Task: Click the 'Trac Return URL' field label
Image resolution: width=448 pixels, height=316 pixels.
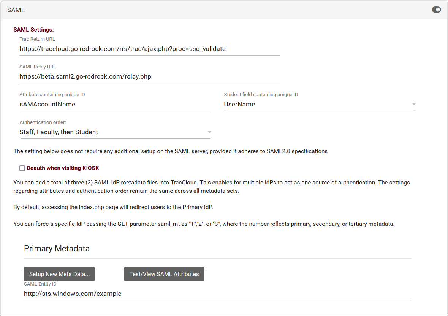Action: click(x=37, y=39)
